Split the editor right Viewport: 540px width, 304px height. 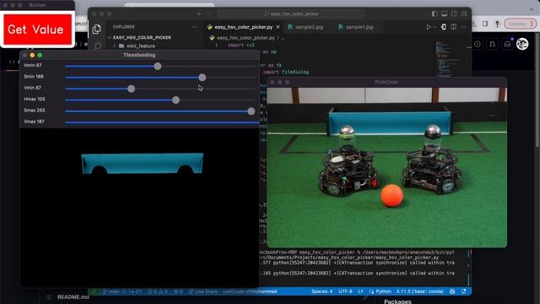click(454, 26)
